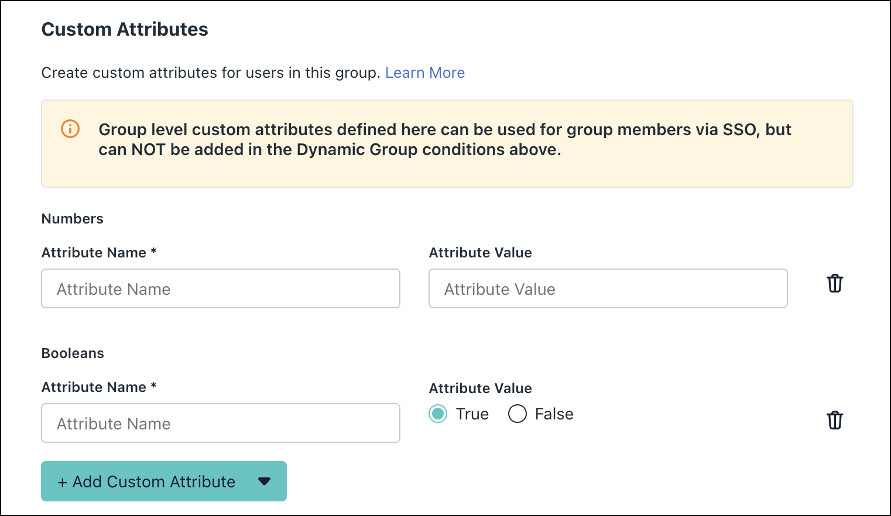Click inside the Numbers Attribute Name field
This screenshot has height=516, width=891.
[x=221, y=288]
